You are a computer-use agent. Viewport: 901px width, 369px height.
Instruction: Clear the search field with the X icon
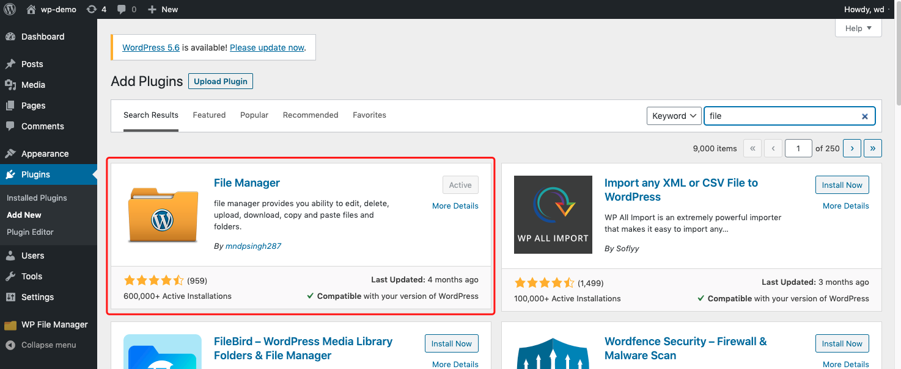point(865,116)
